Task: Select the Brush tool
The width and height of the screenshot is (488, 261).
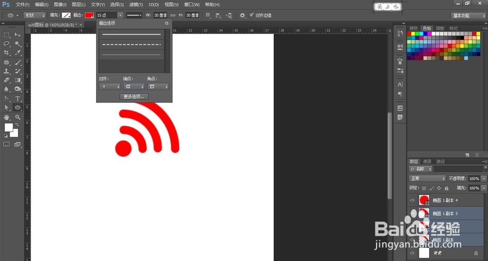Action: point(18,62)
